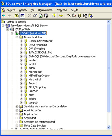Viewport: 112px width, 136px height.
Task: Click the New Database cylinder toolbar icon
Action: point(80,16)
